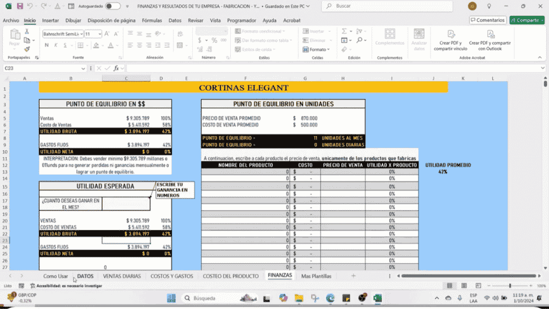Open the Acrobat ribbon tab
Screen dimensions: 549x309
click(x=292, y=20)
